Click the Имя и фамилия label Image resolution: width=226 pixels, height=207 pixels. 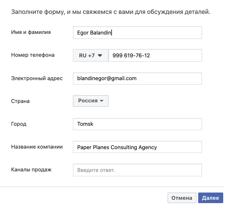[x=31, y=32]
